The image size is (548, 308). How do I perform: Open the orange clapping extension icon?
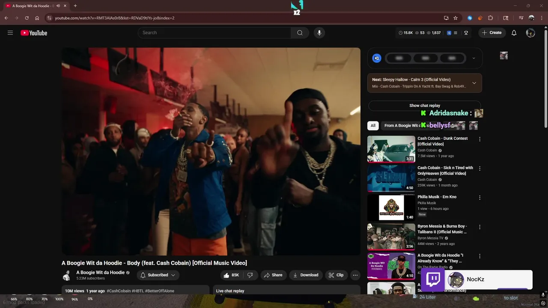(480, 18)
